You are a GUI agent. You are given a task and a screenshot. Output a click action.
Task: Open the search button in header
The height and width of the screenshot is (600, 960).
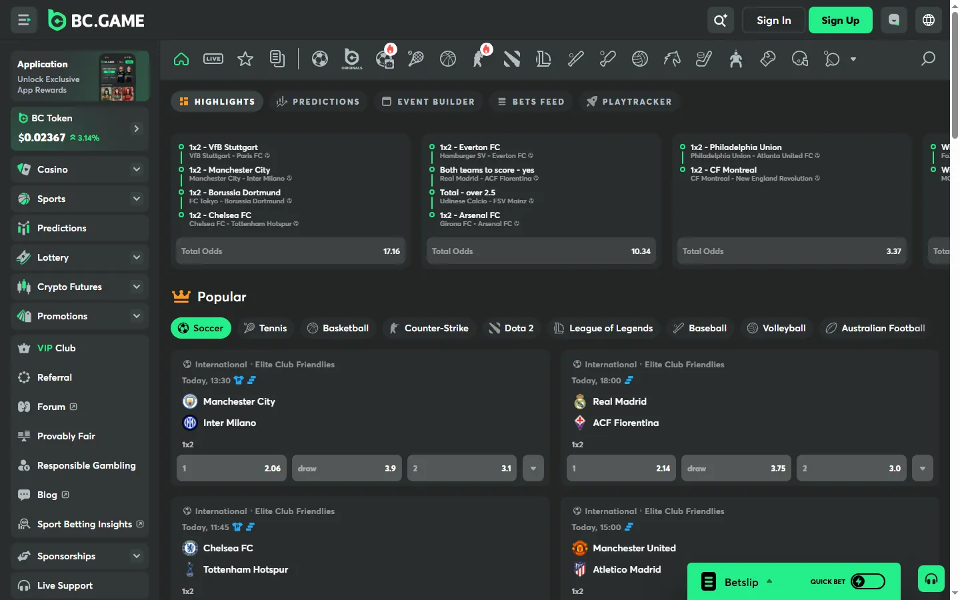pos(721,20)
